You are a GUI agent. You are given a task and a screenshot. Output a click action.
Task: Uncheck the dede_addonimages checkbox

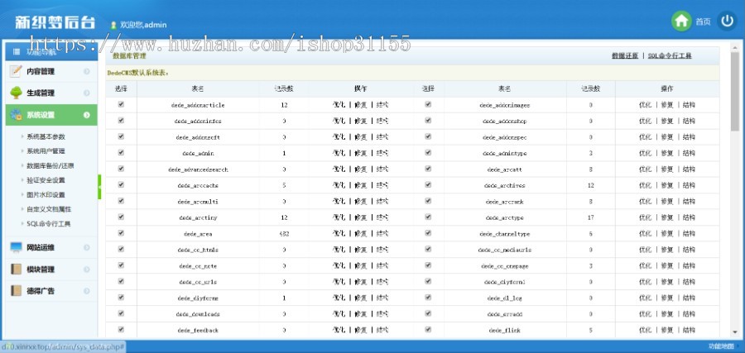[428, 104]
